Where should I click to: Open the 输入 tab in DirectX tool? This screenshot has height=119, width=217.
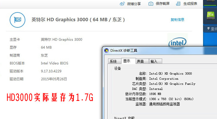(155, 61)
